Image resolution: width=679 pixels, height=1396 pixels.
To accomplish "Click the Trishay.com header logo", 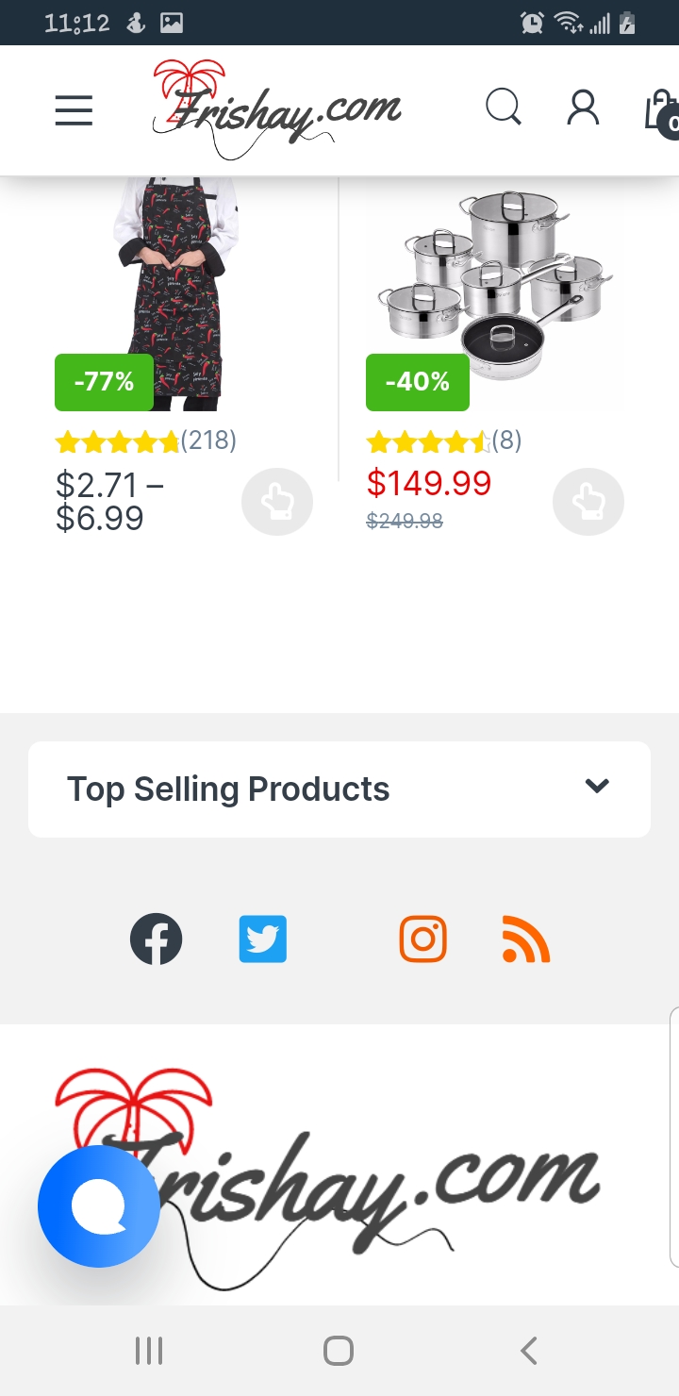I will click(276, 109).
